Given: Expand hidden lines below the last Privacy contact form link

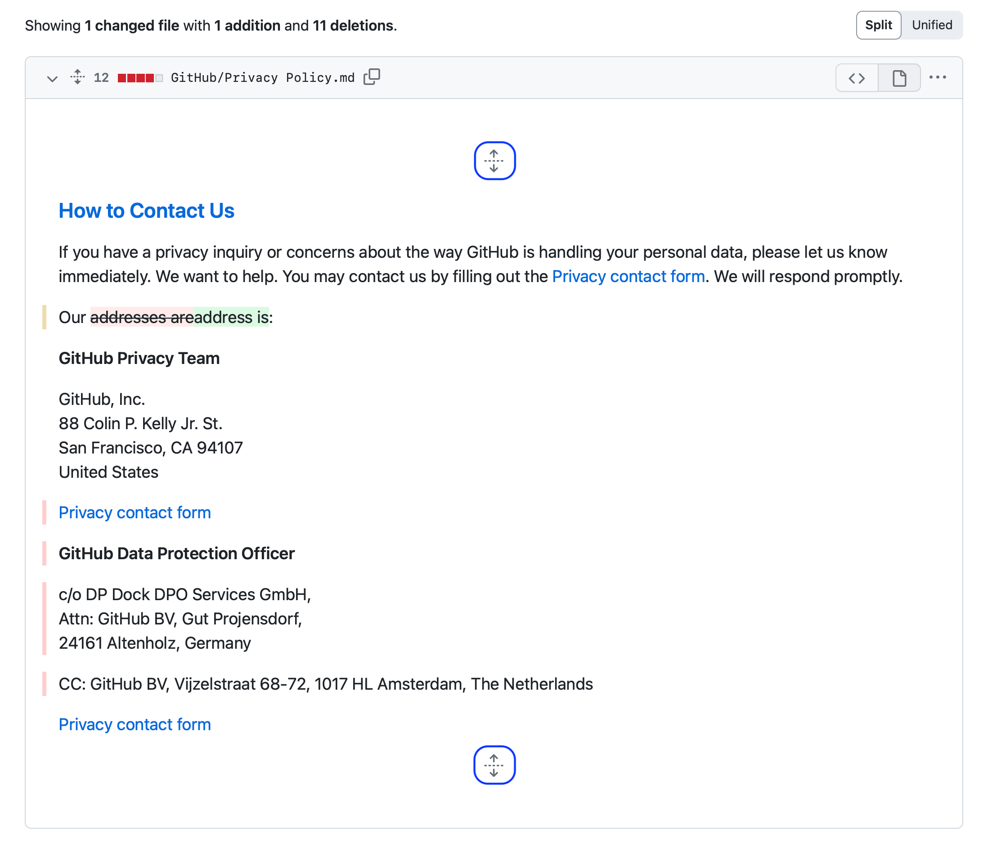Looking at the screenshot, I should tap(494, 764).
